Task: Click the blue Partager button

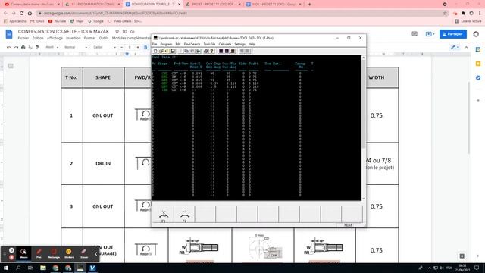Action: [453, 34]
